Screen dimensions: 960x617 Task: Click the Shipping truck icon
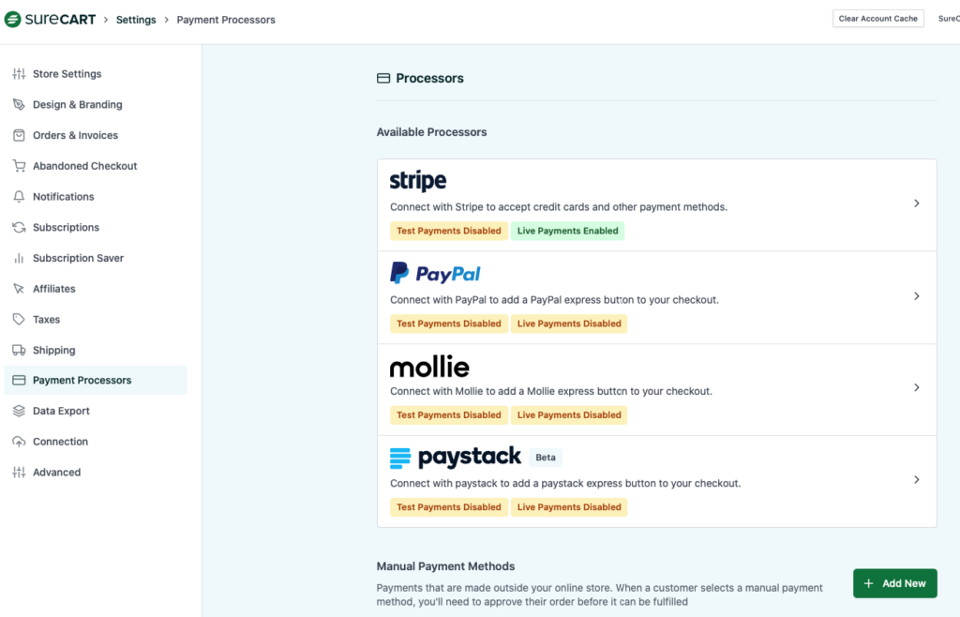pyautogui.click(x=19, y=351)
